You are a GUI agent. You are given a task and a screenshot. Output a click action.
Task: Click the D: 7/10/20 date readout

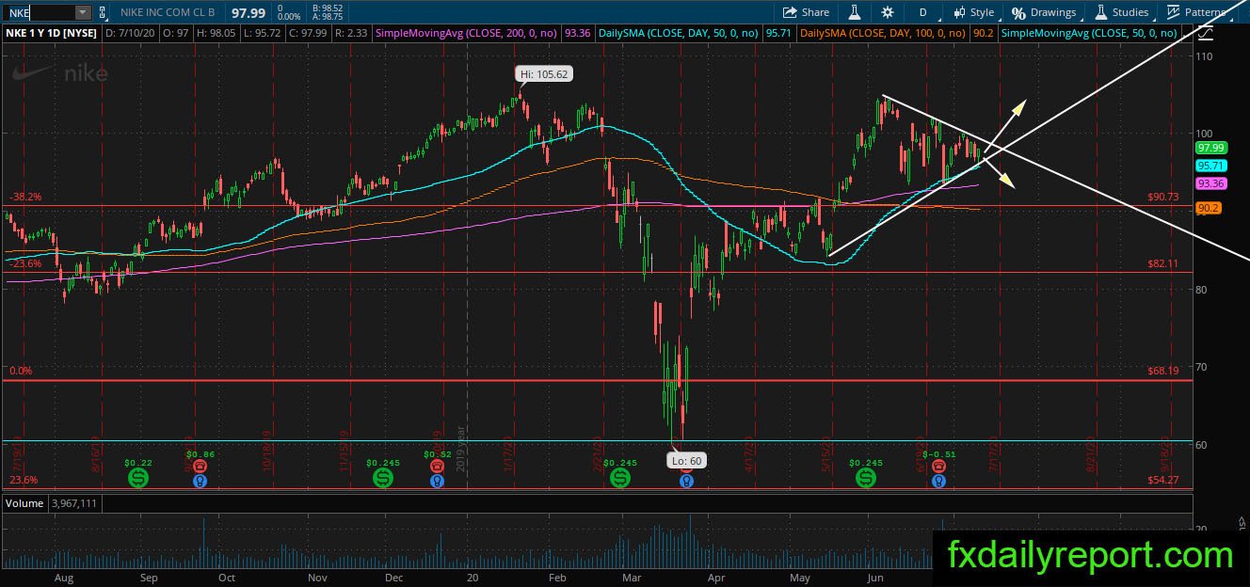click(128, 33)
